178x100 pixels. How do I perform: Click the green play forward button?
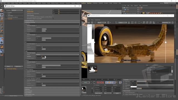point(85,82)
